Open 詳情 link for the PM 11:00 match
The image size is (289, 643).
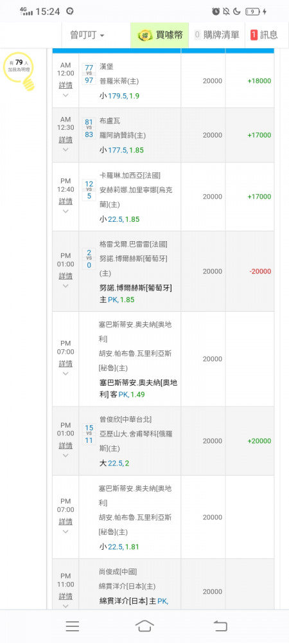[x=66, y=596]
